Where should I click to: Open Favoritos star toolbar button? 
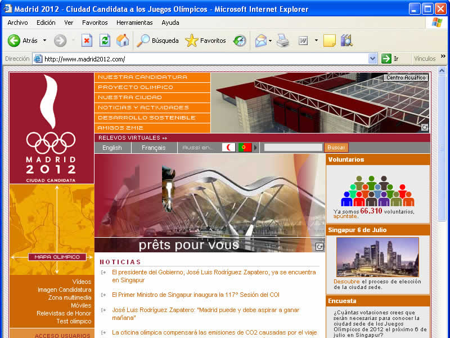(205, 41)
